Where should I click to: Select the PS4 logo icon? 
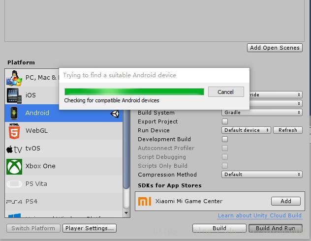pos(14,202)
